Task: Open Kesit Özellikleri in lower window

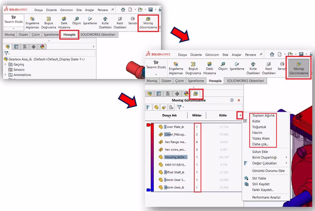Action: (269, 69)
